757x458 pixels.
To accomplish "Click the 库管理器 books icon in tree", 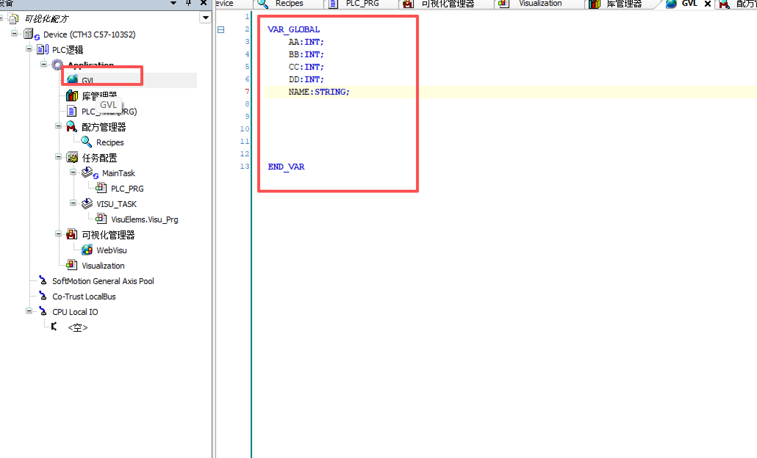I will (72, 96).
